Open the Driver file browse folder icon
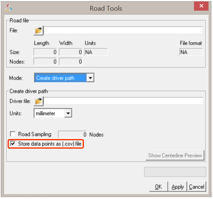The width and height of the screenshot is (213, 199). [x=38, y=101]
